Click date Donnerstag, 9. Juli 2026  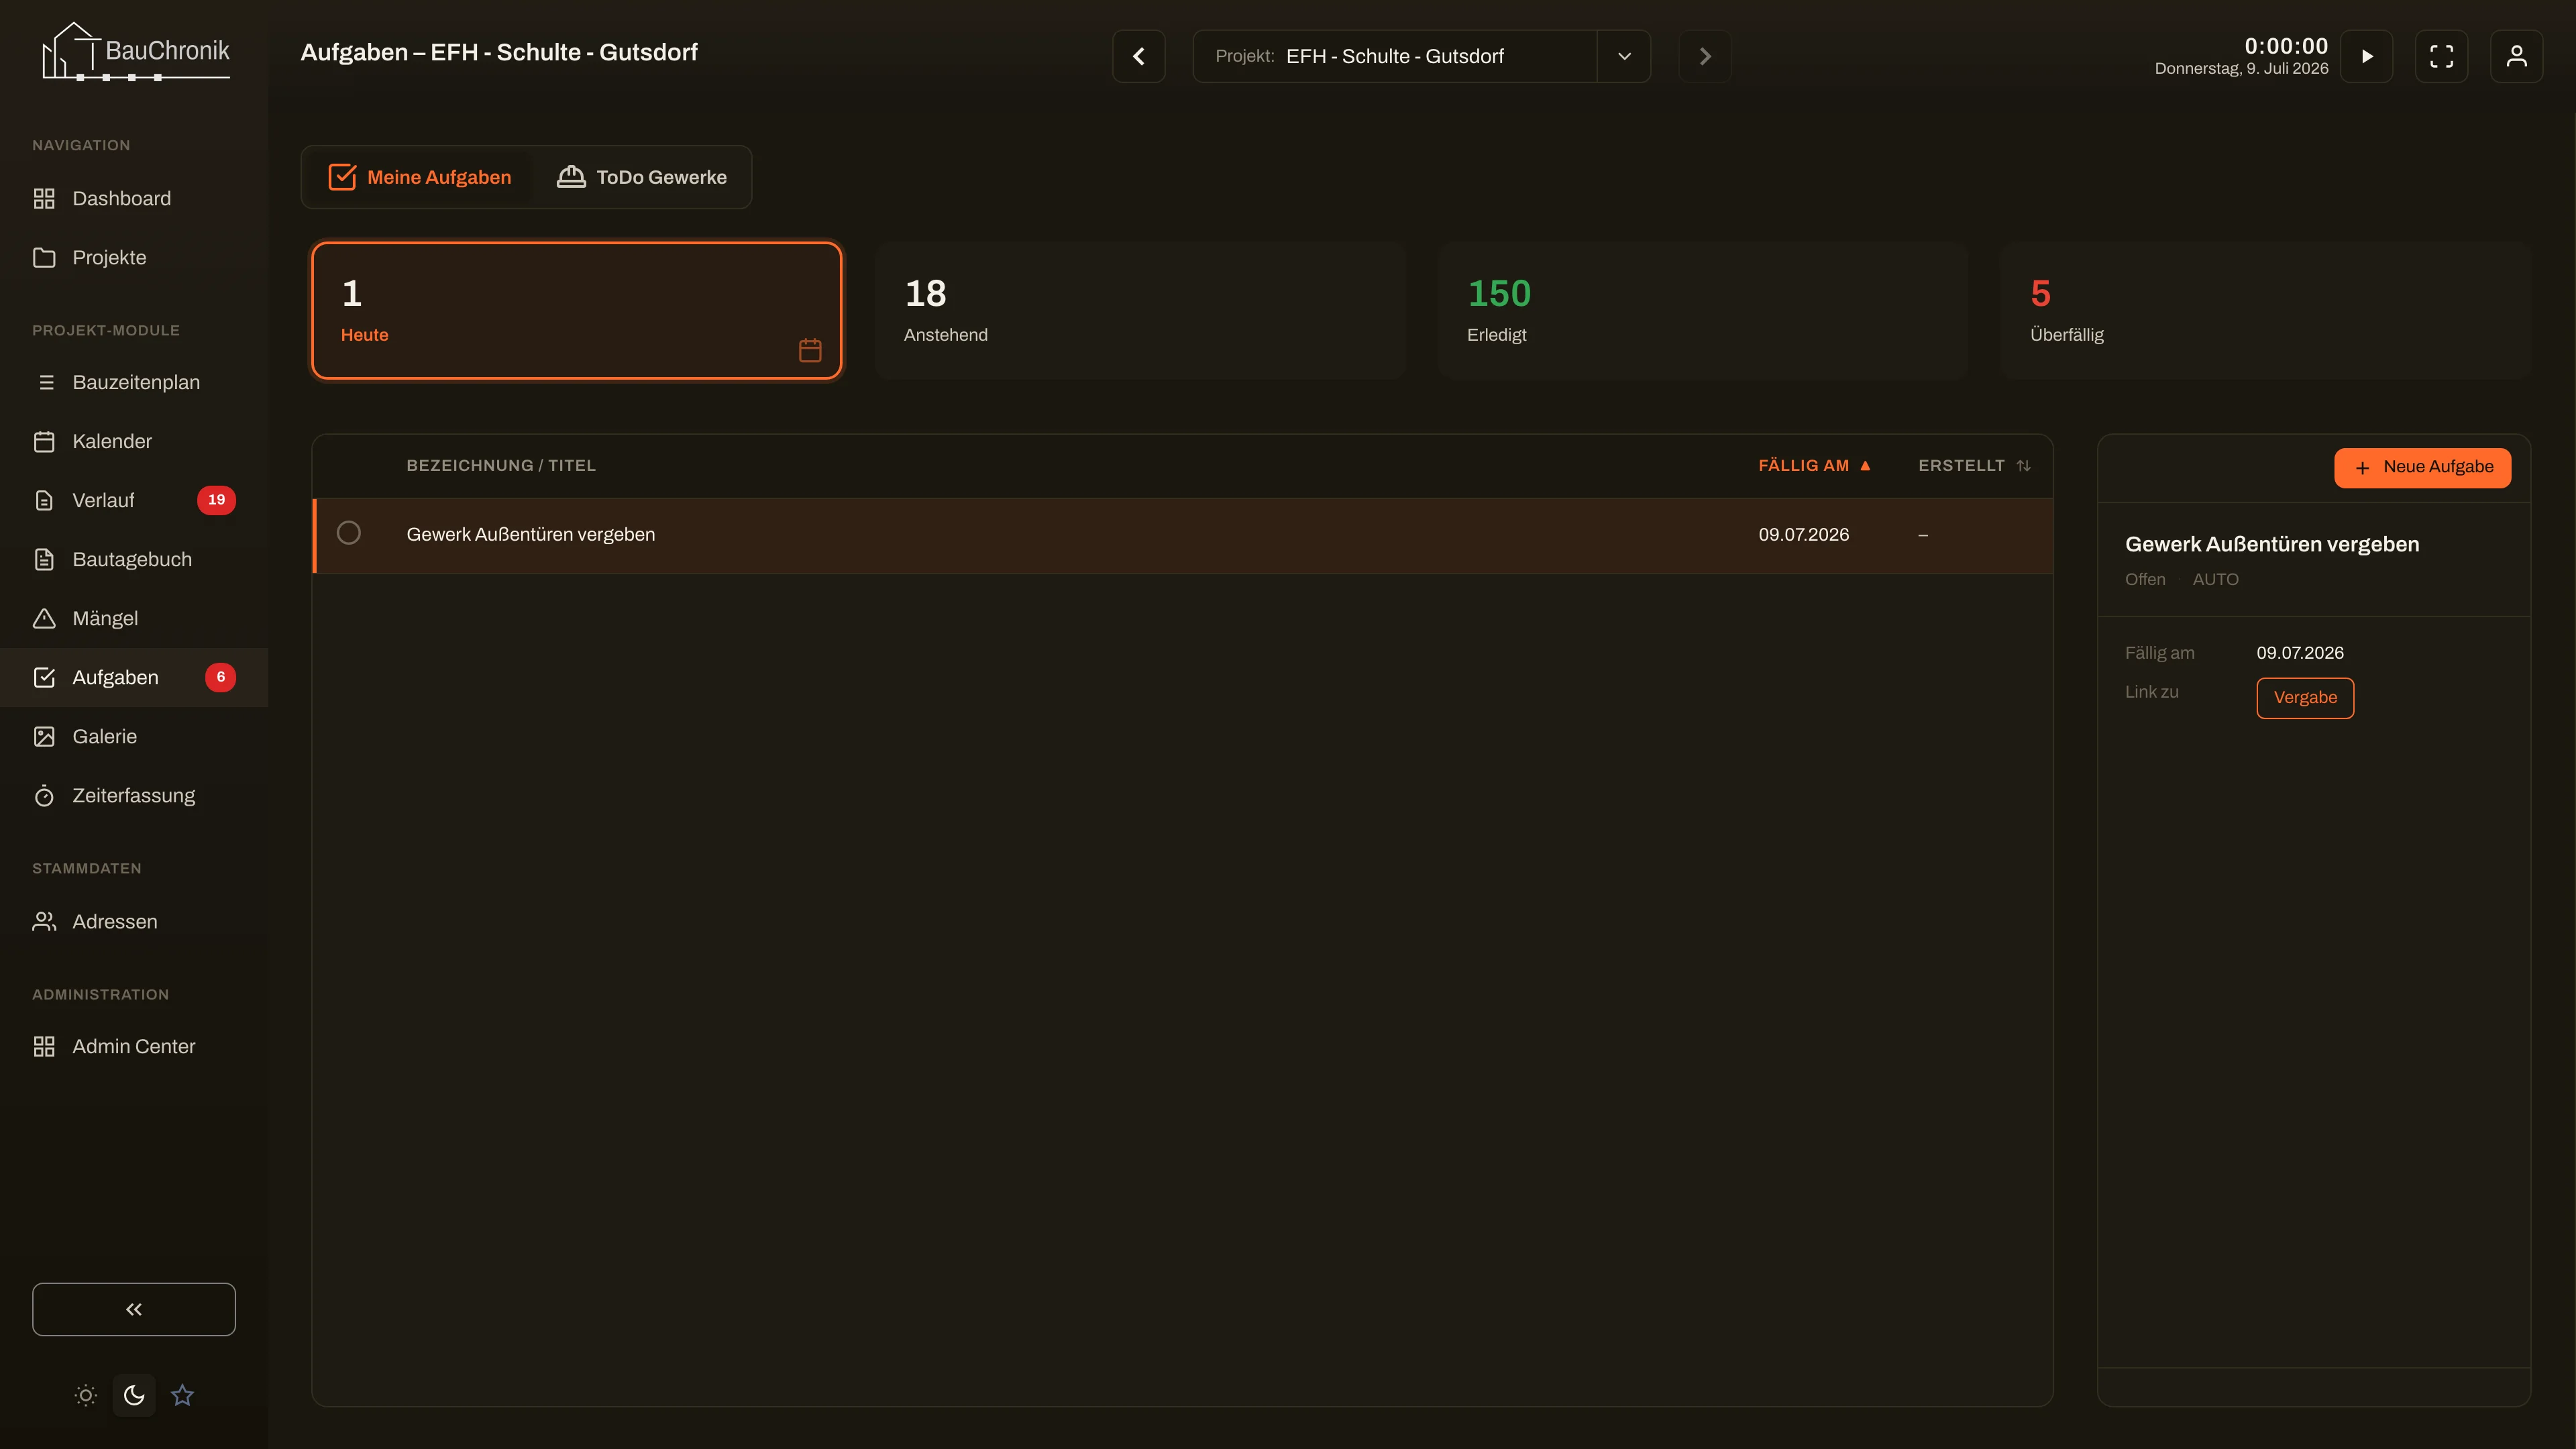click(x=2241, y=69)
